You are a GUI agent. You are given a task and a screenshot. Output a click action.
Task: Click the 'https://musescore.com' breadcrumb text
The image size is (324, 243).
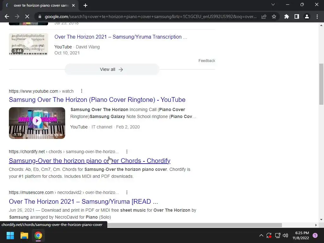point(31,192)
